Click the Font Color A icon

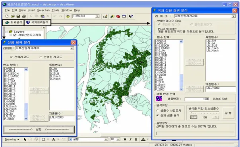click(143, 139)
